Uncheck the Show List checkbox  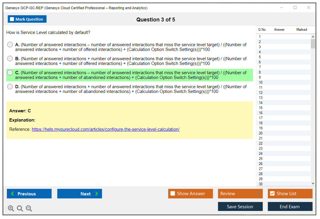click(x=272, y=194)
